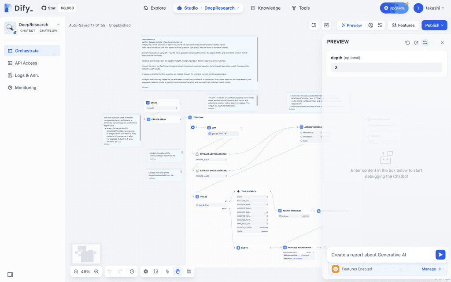Switch to hand pan mode in canvas toolbar
Viewport: 451px width, 282px height.
tap(177, 271)
